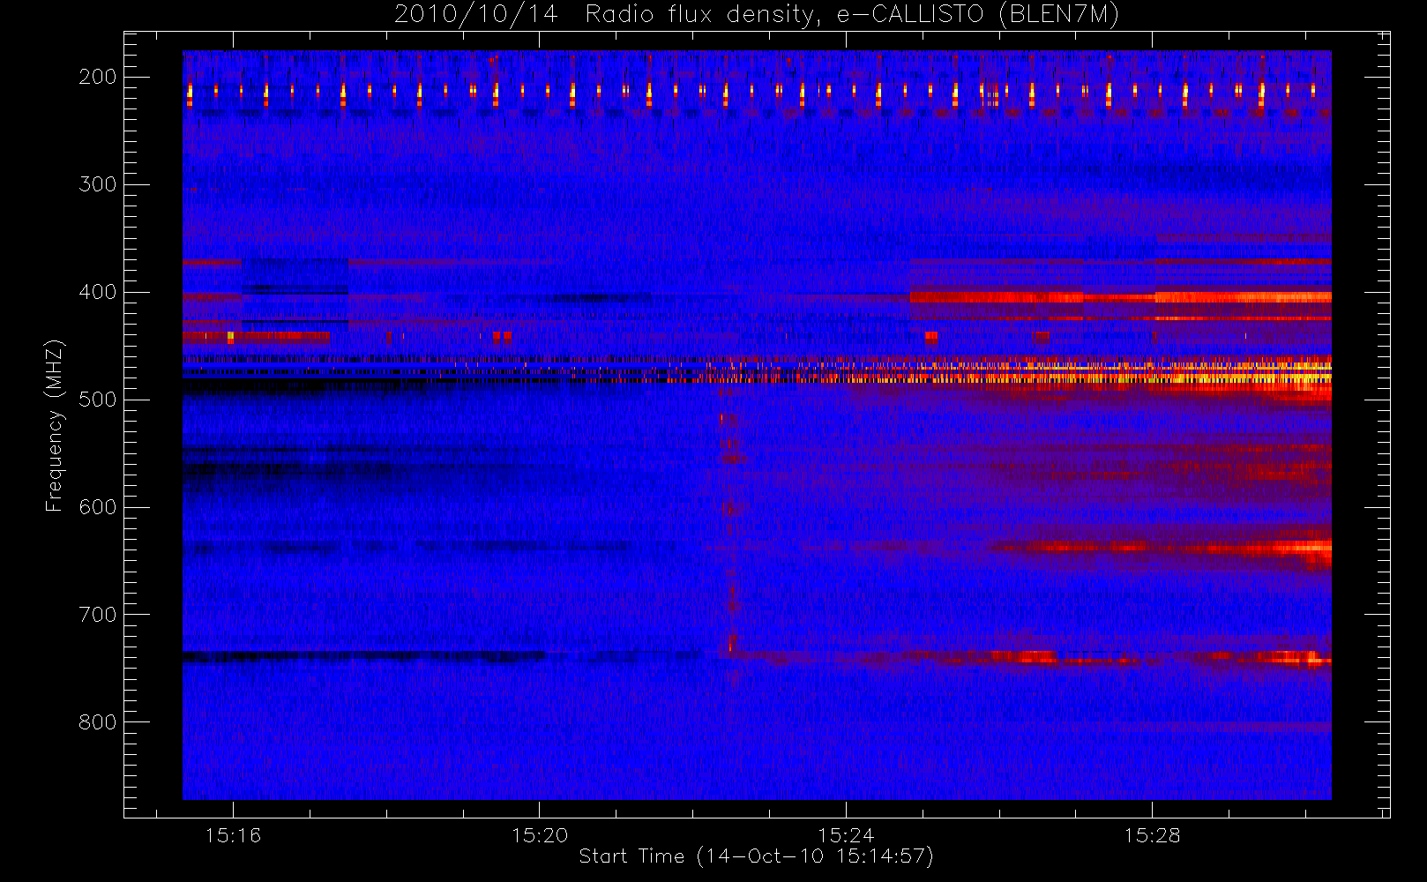Select the 500 frequency tick label
The width and height of the screenshot is (1427, 882).
coord(98,400)
